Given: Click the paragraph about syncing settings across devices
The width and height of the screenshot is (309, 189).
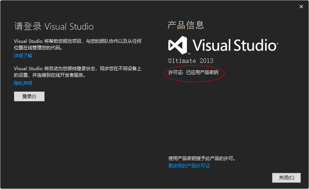Looking at the screenshot, I should tap(77, 72).
